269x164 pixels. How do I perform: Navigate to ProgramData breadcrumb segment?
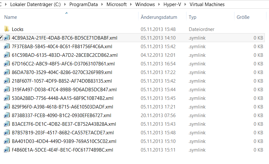(x=83, y=4)
